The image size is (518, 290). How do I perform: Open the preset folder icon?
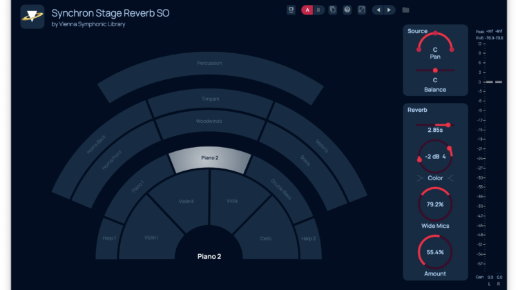click(x=405, y=10)
